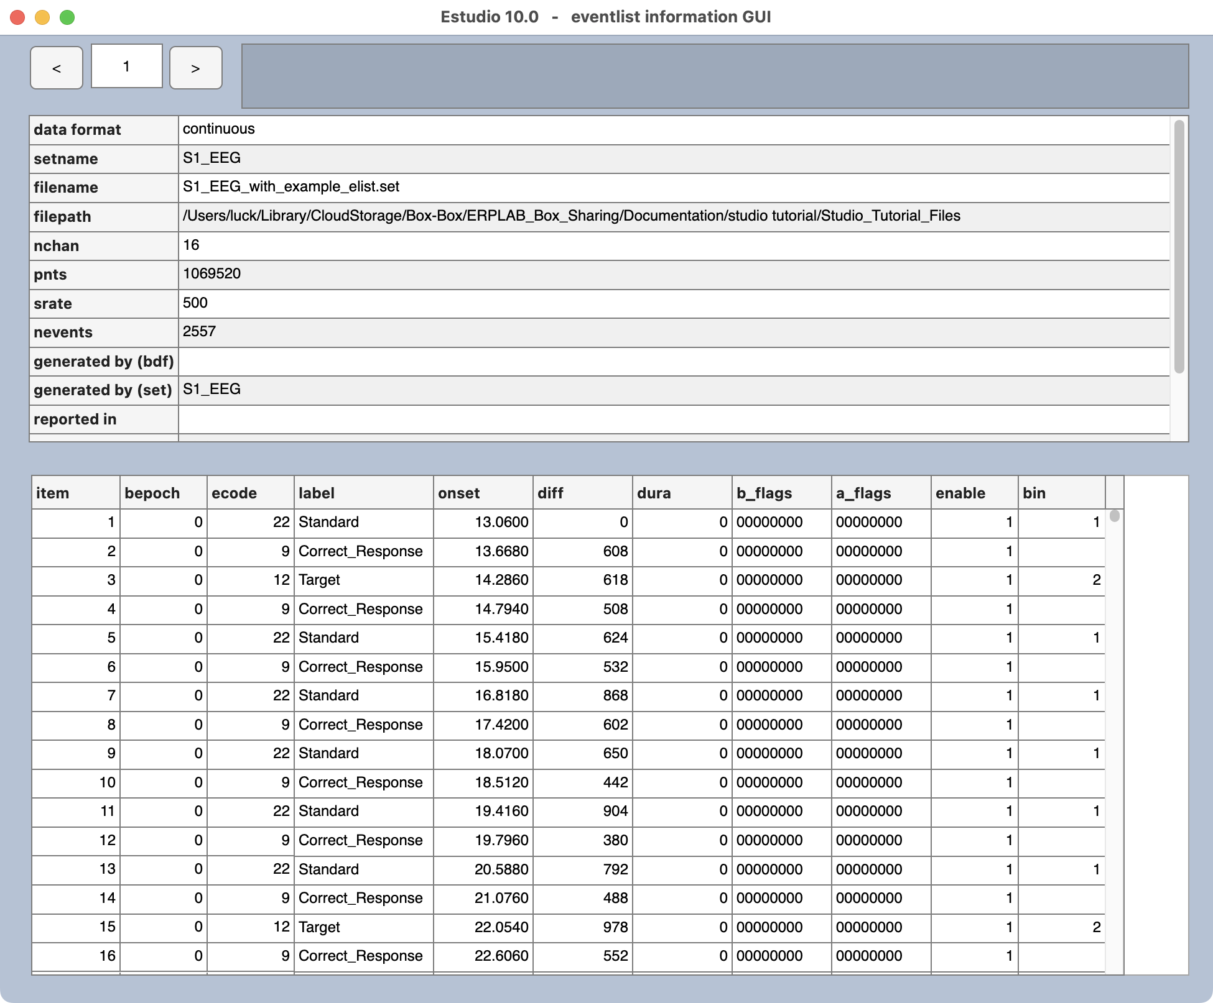Click onset value 18.0700
Image resolution: width=1213 pixels, height=1003 pixels.
[501, 753]
